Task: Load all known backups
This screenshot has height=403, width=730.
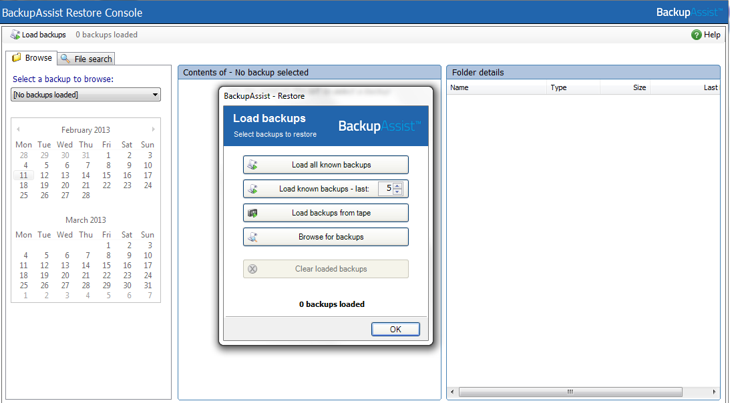Action: [x=326, y=165]
